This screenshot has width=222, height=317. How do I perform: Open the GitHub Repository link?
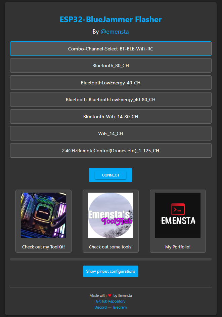[111, 301]
